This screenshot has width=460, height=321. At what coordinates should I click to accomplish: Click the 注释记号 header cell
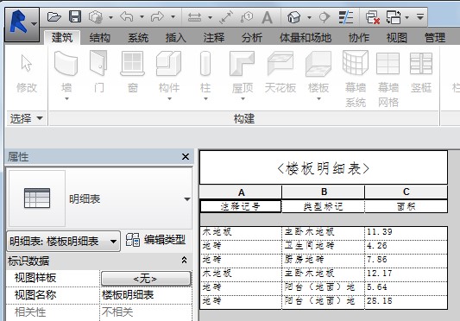coord(241,206)
